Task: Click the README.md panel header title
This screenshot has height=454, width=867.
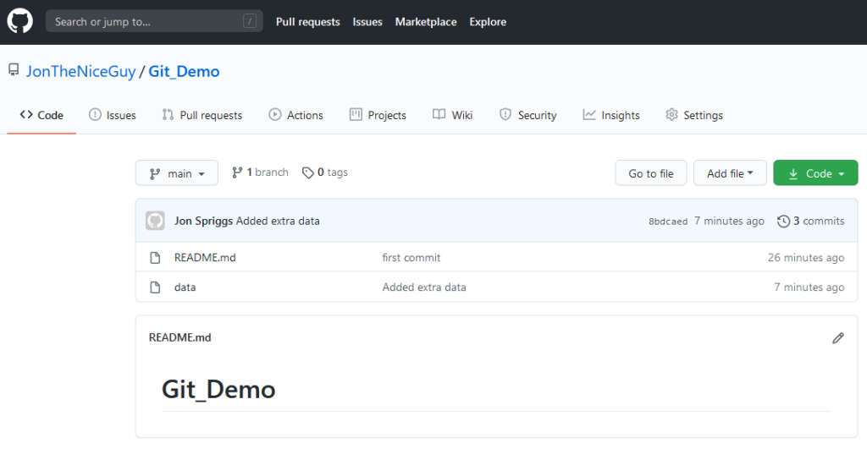Action: (x=179, y=337)
